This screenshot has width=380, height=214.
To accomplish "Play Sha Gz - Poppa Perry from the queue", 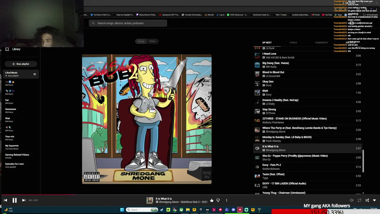I will 308,158.
